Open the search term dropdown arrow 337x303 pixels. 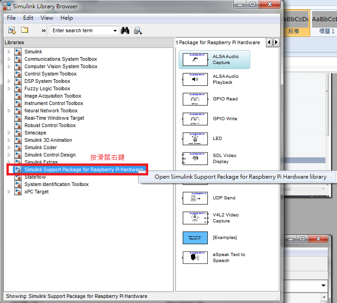coord(115,31)
